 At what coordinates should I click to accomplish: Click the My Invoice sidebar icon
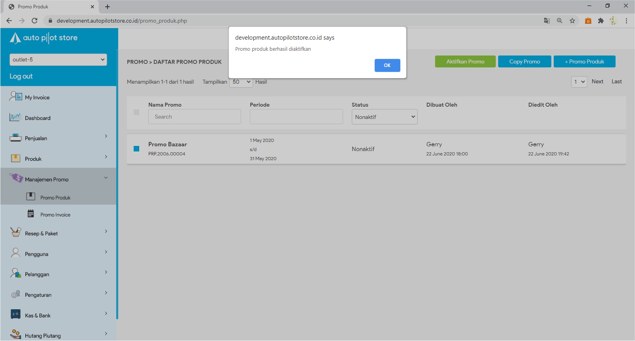pyautogui.click(x=16, y=96)
